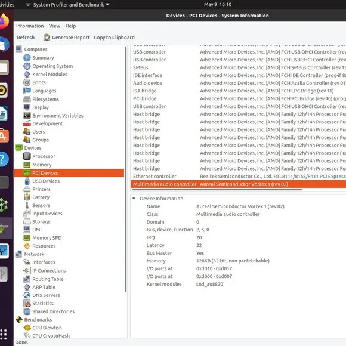Open the May 9 16:10 clock
This screenshot has height=346, width=346.
218,4
